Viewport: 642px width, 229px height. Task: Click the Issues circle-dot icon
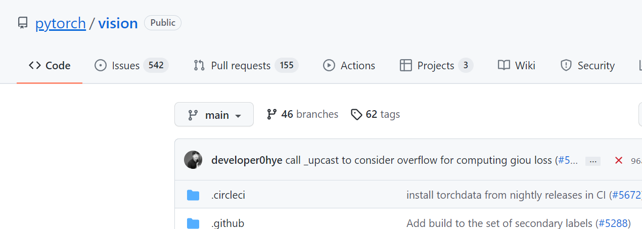(x=101, y=65)
